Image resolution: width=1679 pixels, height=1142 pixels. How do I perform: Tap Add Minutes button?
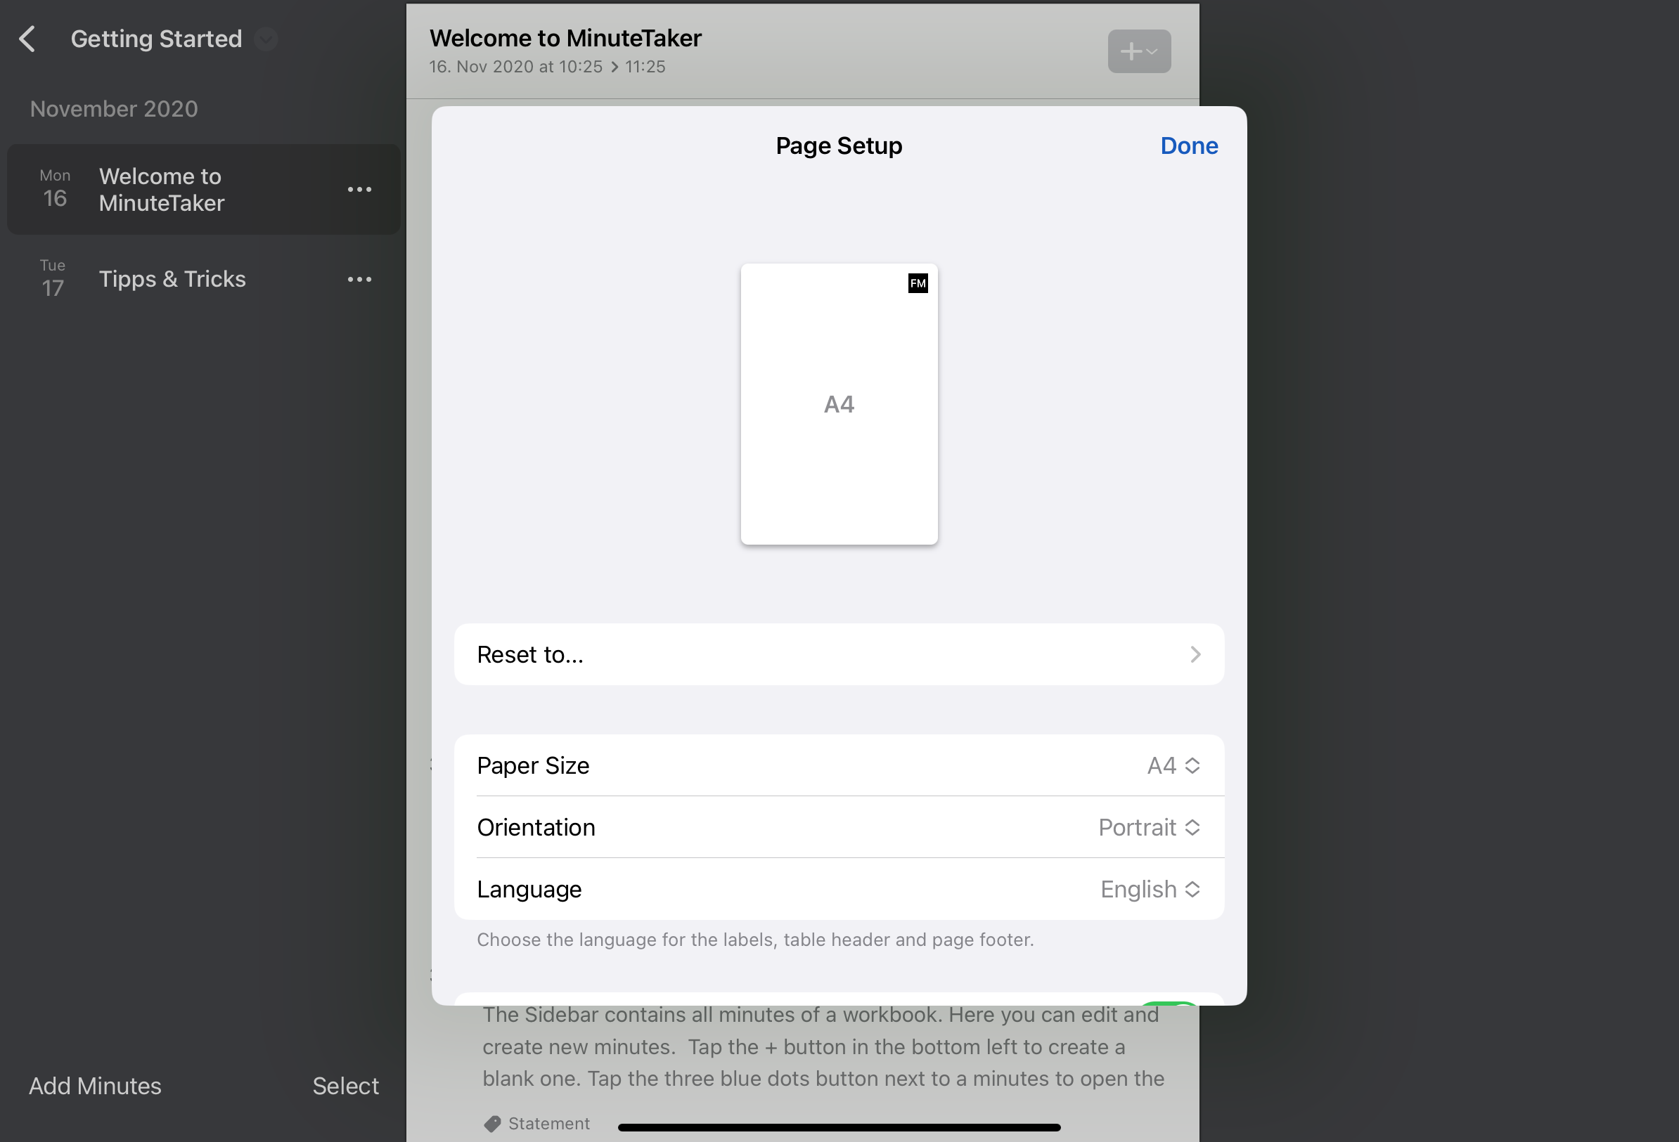coord(96,1086)
